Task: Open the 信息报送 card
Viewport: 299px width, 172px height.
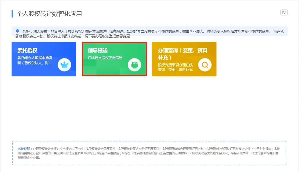Action: [x=114, y=59]
